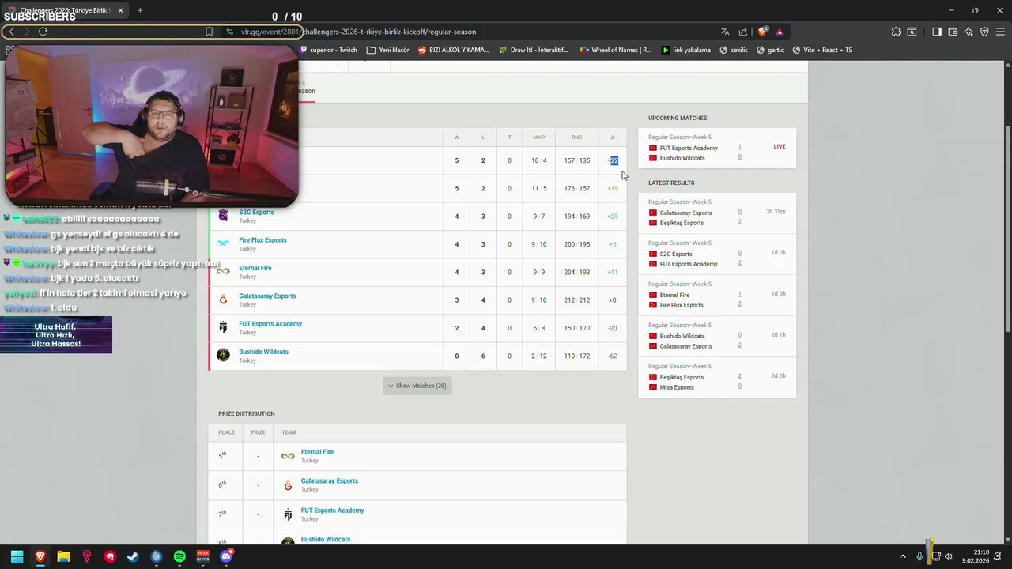The image size is (1012, 569).
Task: Open the LIVE FUT Academy vs Bushido match
Action: pyautogui.click(x=717, y=148)
